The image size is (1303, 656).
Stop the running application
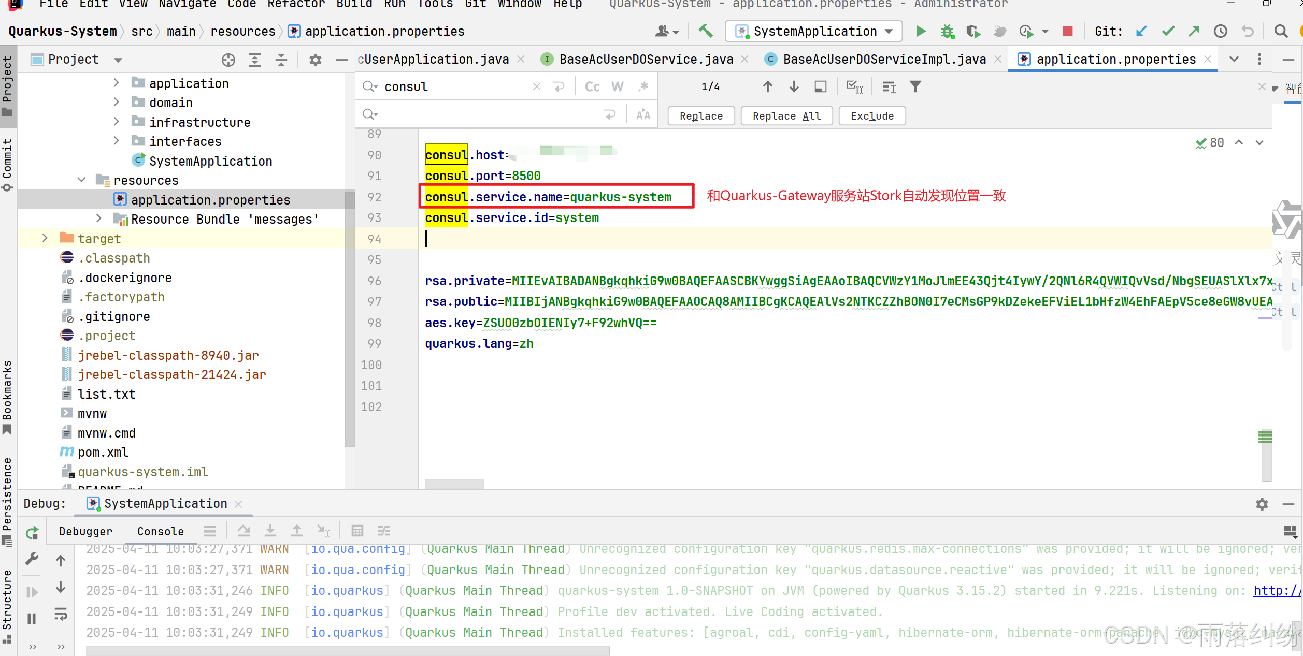1068,32
